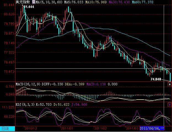The width and height of the screenshot is (172, 132).
Task: Click the 78.146 price axis label
Action: (9, 43)
